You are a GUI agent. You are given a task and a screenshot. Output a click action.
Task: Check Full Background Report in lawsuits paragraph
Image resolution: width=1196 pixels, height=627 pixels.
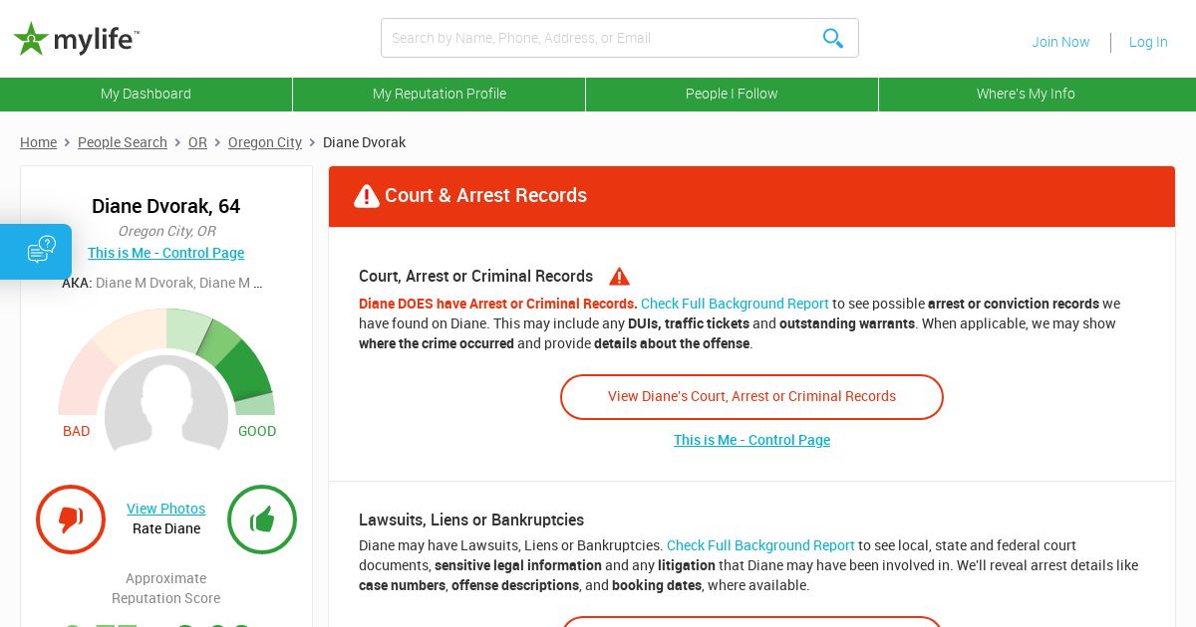point(760,545)
